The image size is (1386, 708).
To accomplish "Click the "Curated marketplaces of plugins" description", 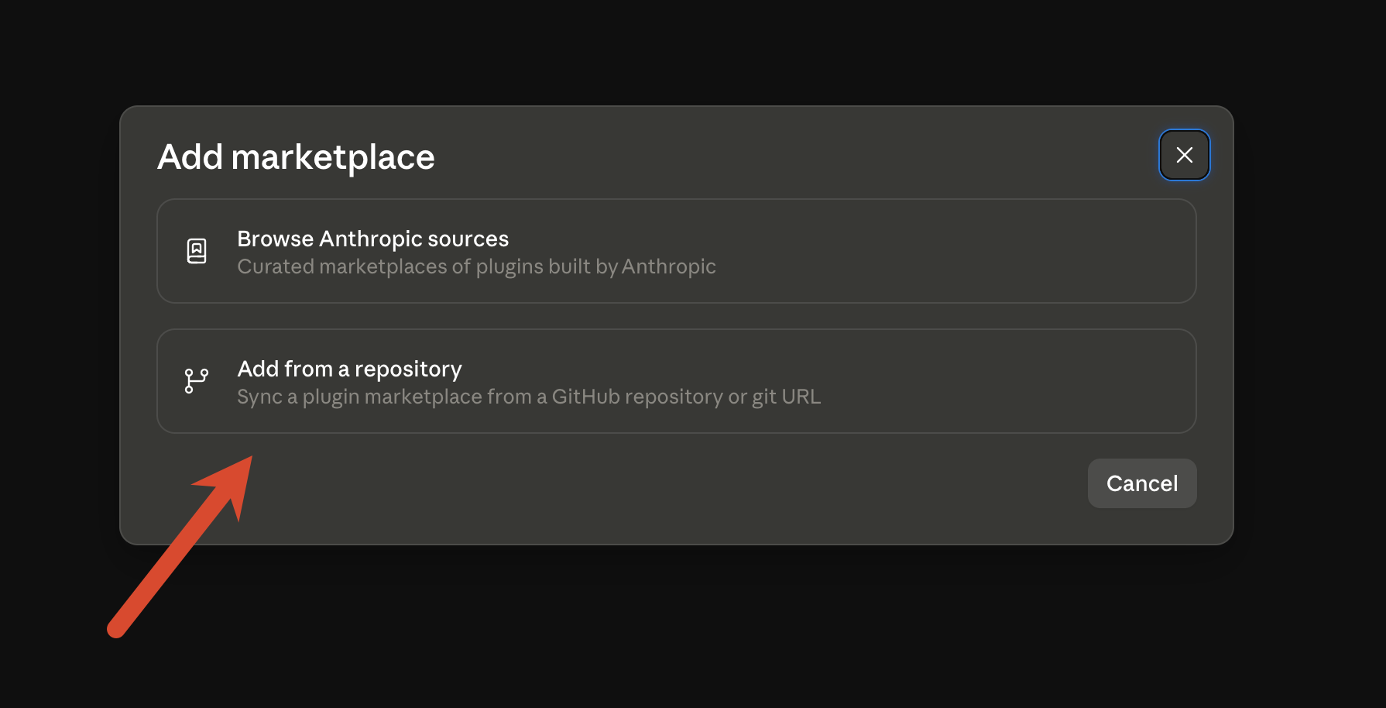I will coord(476,266).
